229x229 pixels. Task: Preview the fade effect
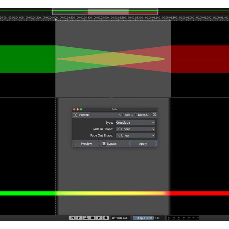pyautogui.click(x=86, y=144)
